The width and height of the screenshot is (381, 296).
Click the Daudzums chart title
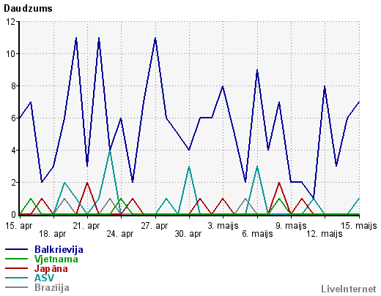28,9
